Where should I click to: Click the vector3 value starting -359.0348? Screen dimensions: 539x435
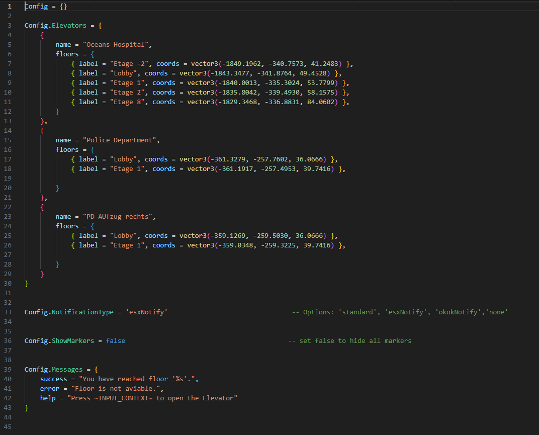tap(260, 245)
